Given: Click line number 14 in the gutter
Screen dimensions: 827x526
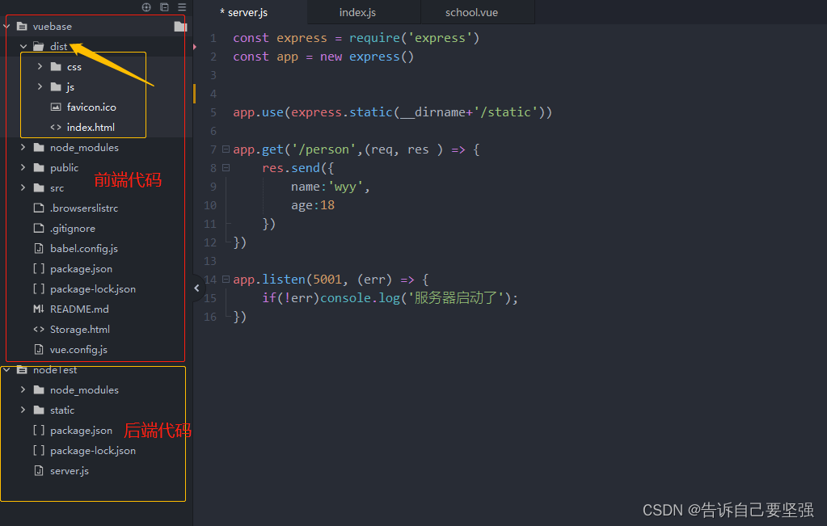Looking at the screenshot, I should tap(210, 280).
